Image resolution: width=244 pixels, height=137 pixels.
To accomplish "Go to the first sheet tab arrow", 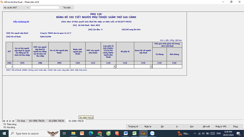I will [x=4, y=121].
